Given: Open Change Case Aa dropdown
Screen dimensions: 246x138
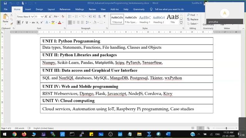Looking at the screenshot, I should (x=56, y=16).
